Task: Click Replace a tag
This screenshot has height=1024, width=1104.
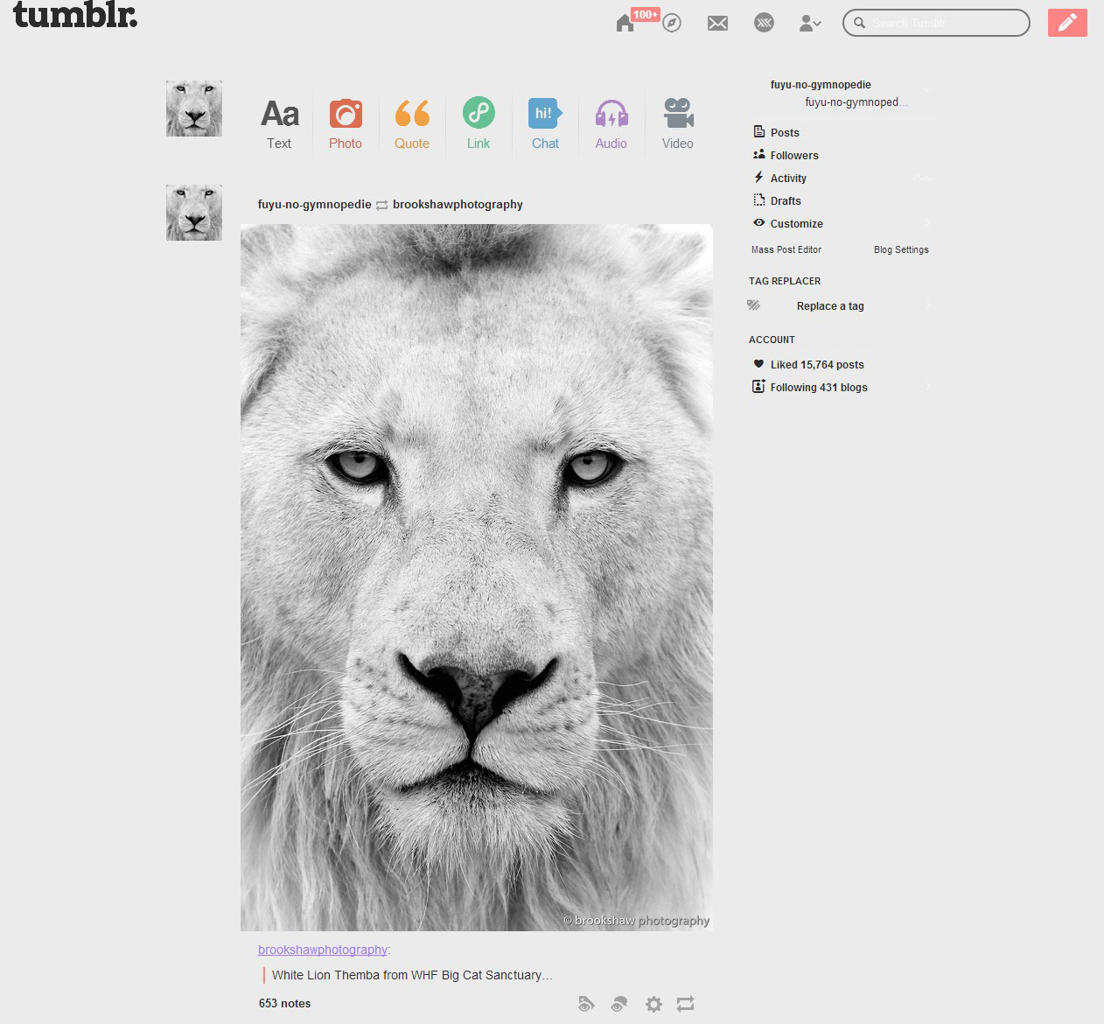Action: [830, 306]
